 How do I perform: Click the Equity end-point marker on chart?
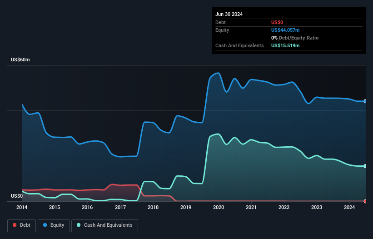[x=365, y=101]
